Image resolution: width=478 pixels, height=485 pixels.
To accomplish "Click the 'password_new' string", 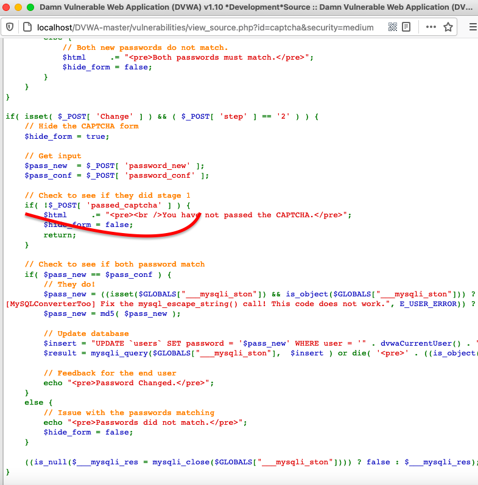I will [x=158, y=166].
